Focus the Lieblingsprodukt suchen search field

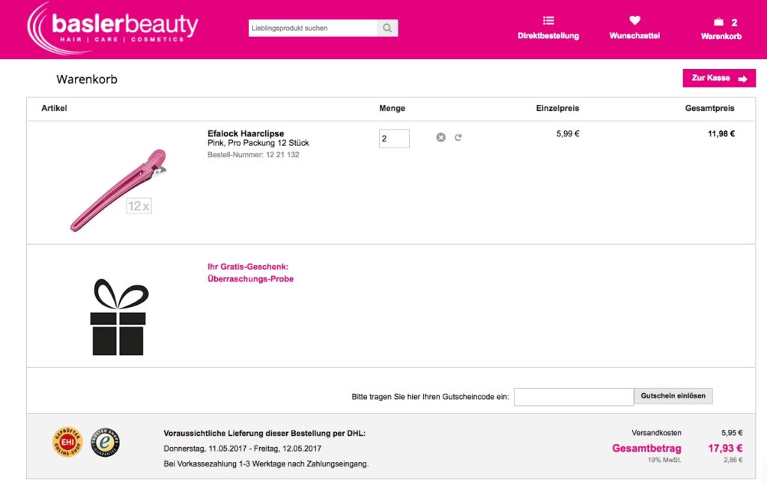coord(312,28)
